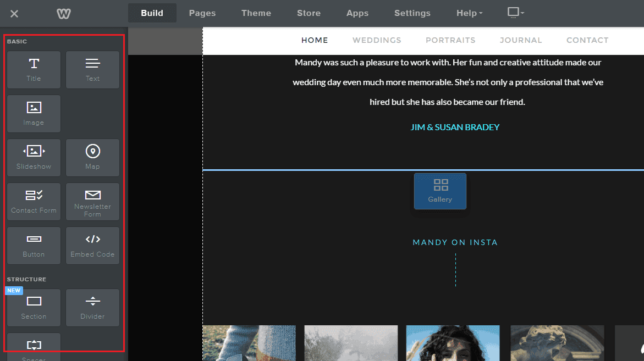Select the MANDY ON INSTA heading
644x361 pixels.
coord(455,242)
